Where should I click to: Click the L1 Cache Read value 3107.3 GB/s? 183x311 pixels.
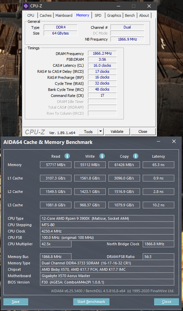click(56, 178)
